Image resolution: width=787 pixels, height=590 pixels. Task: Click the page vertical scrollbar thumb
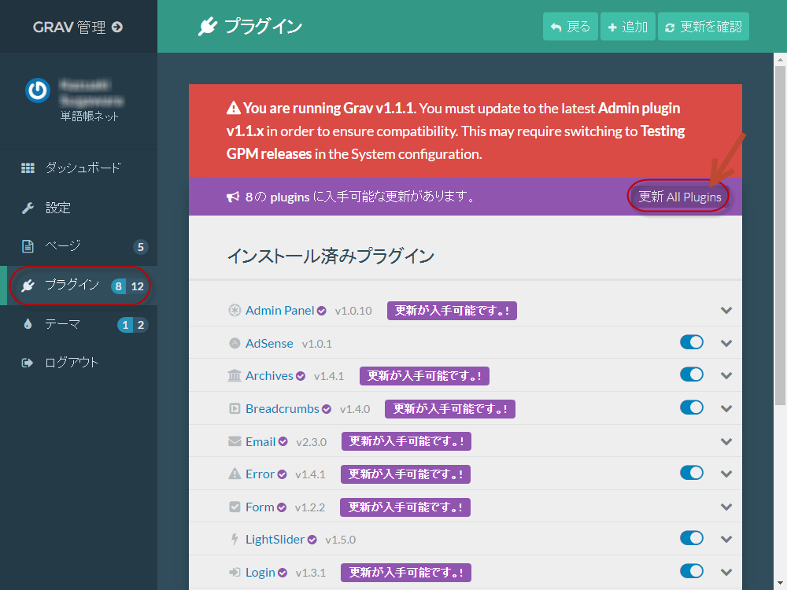[780, 236]
